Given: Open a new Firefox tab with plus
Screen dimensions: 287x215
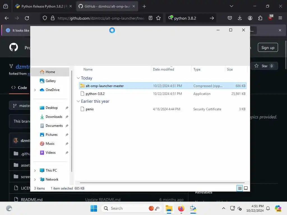Looking at the screenshot, I should click(144, 6).
